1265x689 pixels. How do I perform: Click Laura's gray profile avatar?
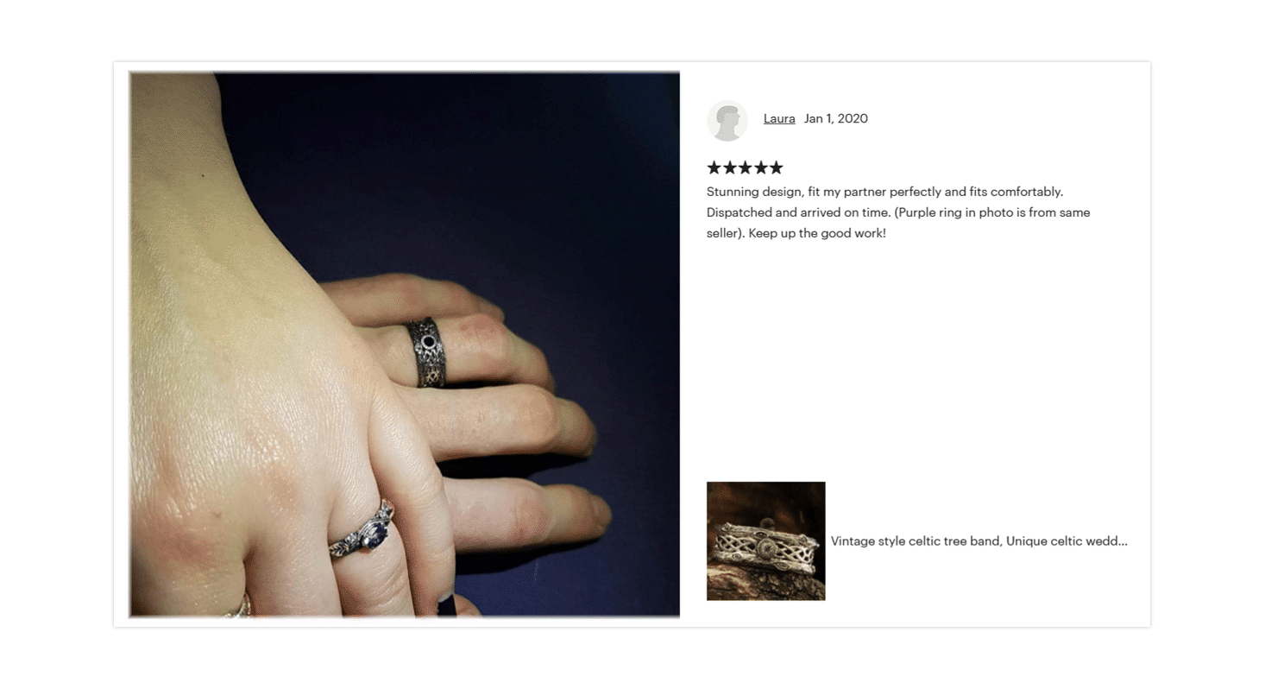727,120
